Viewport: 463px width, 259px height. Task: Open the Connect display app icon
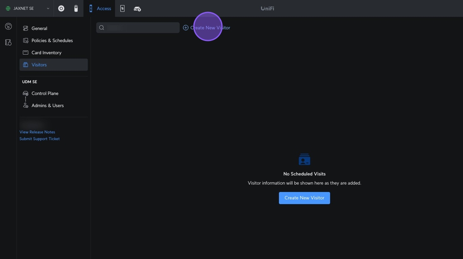[x=122, y=8]
